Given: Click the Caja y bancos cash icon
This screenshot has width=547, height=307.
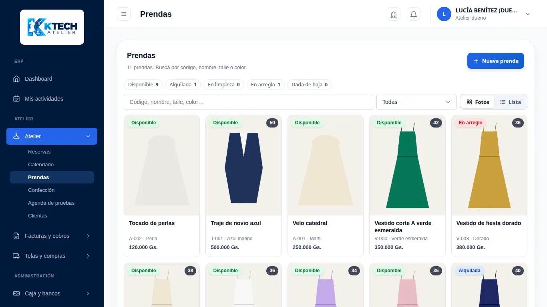Looking at the screenshot, I should 16,293.
